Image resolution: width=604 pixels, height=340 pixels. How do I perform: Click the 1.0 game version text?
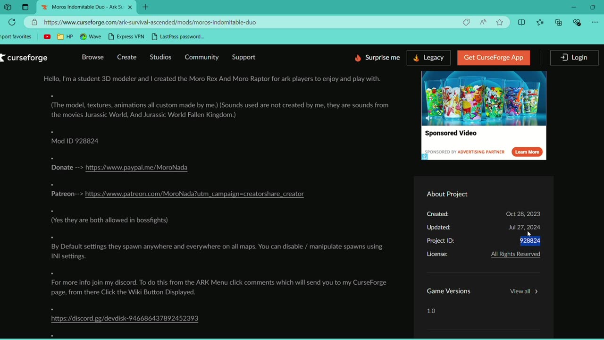(x=431, y=311)
